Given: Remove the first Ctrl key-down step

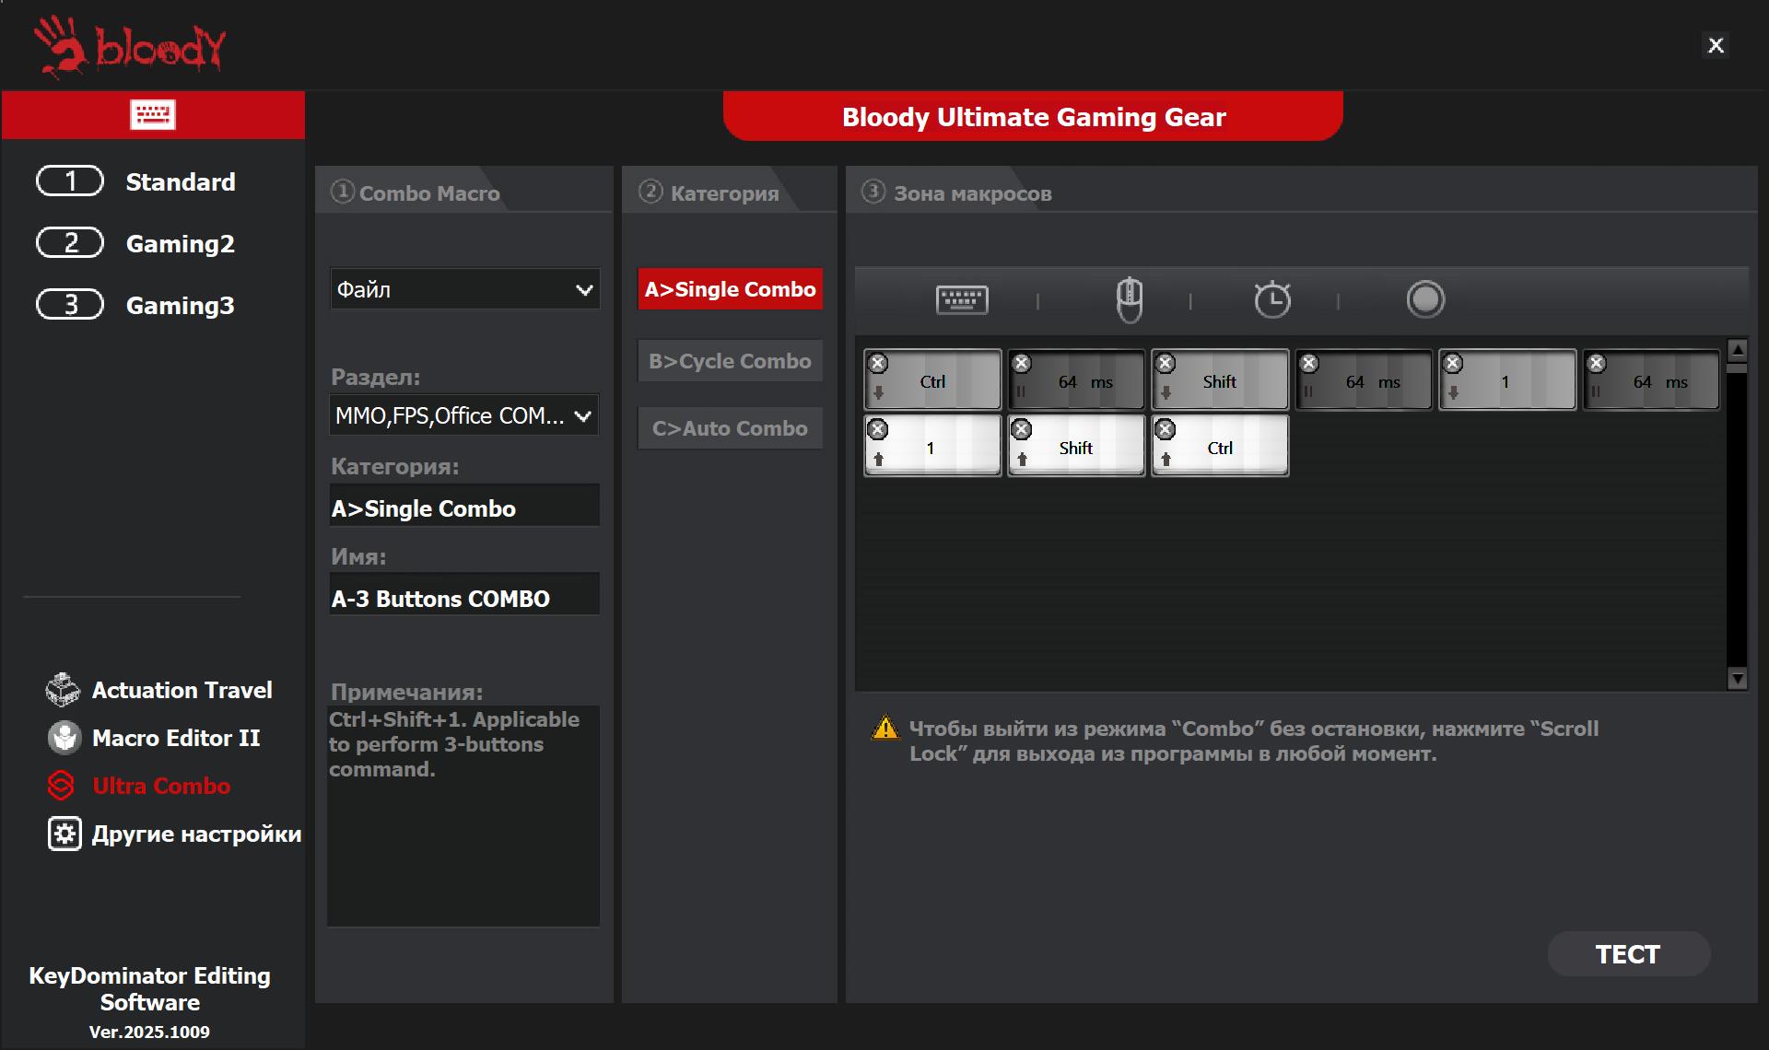Looking at the screenshot, I should coord(879,363).
